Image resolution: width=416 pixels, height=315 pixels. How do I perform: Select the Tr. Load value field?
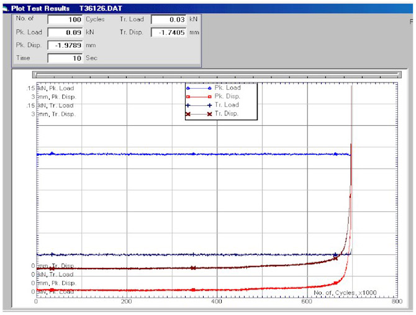168,19
